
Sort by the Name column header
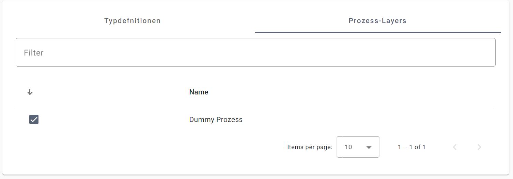click(199, 92)
